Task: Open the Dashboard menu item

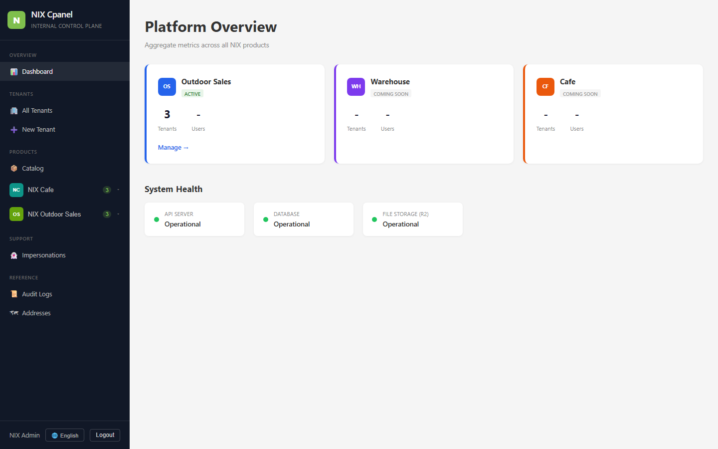Action: [x=65, y=72]
